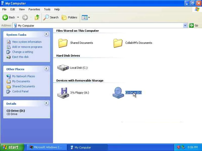The image size is (202, 151).
Task: Select the CD Drive (D:) disc icon
Action: [118, 93]
